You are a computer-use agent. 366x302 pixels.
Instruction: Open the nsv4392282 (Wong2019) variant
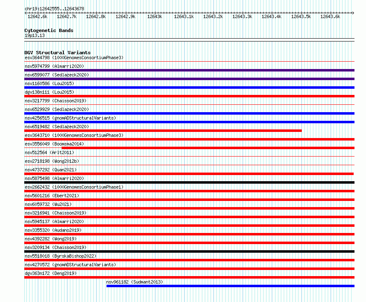click(51, 239)
